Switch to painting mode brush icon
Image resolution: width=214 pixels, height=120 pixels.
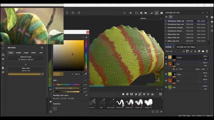coord(156,13)
